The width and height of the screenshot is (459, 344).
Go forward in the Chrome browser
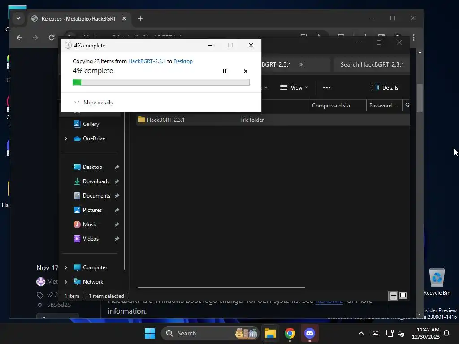35,38
